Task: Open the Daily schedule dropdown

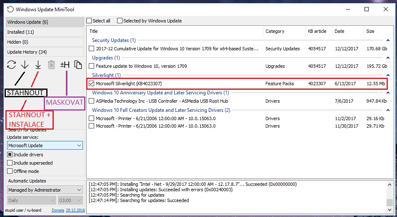Action: pyautogui.click(x=31, y=200)
